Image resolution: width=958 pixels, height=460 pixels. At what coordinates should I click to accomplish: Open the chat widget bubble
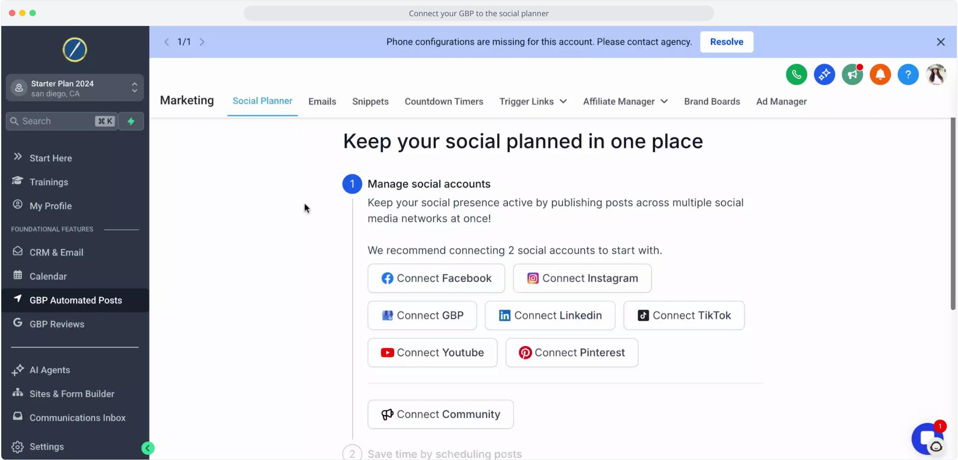pos(928,439)
